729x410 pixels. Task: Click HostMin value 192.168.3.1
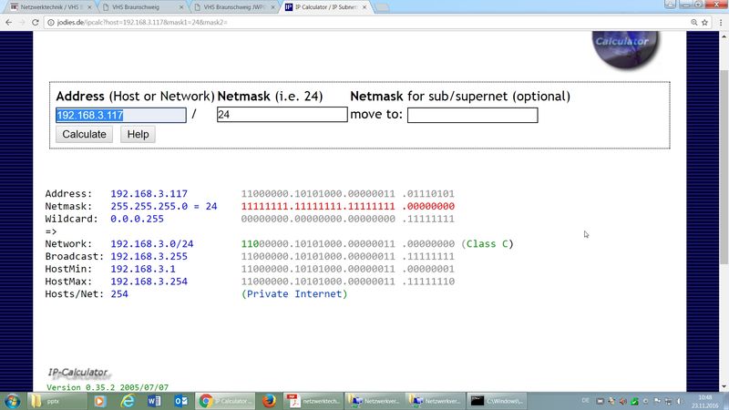pyautogui.click(x=143, y=269)
